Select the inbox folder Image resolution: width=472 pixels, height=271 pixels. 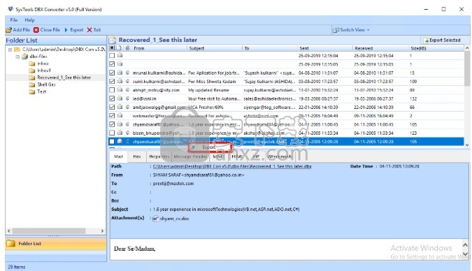tap(43, 64)
